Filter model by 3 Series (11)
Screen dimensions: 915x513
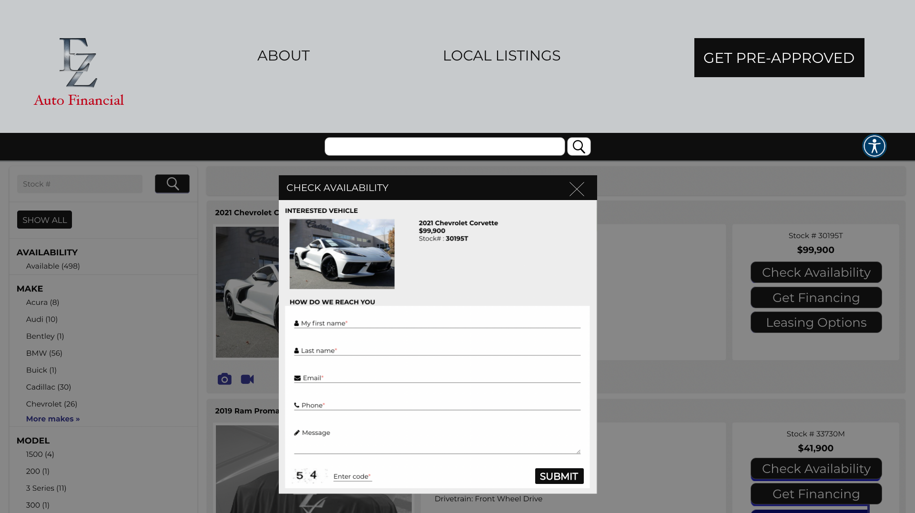click(x=46, y=488)
